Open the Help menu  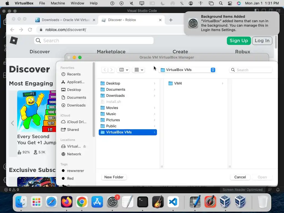click(x=94, y=3)
